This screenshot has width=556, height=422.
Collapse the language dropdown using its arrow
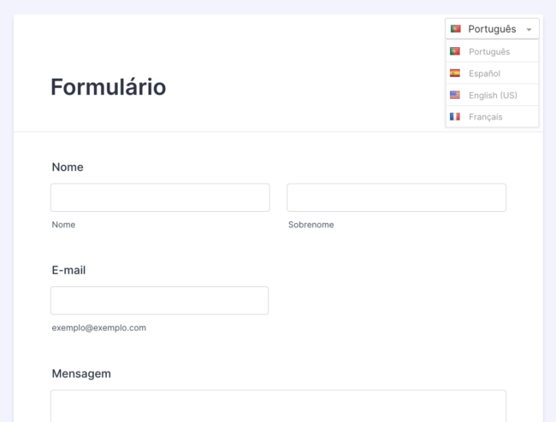point(529,30)
